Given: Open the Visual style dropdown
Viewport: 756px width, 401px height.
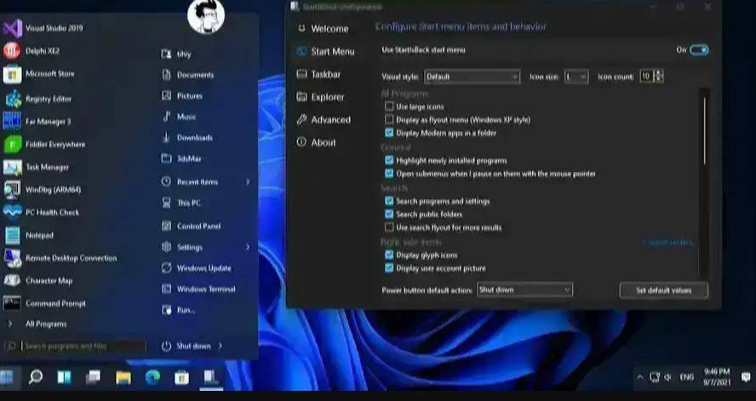Looking at the screenshot, I should [x=472, y=77].
